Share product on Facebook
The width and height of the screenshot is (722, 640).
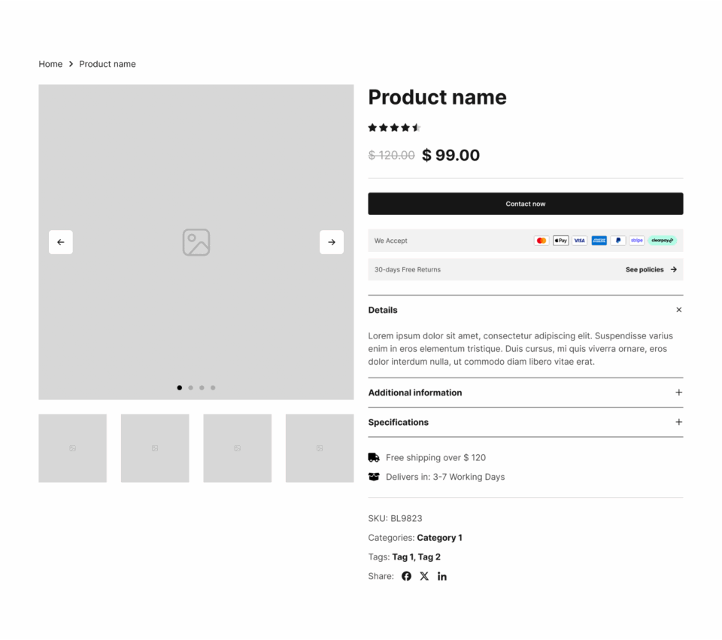[406, 576]
